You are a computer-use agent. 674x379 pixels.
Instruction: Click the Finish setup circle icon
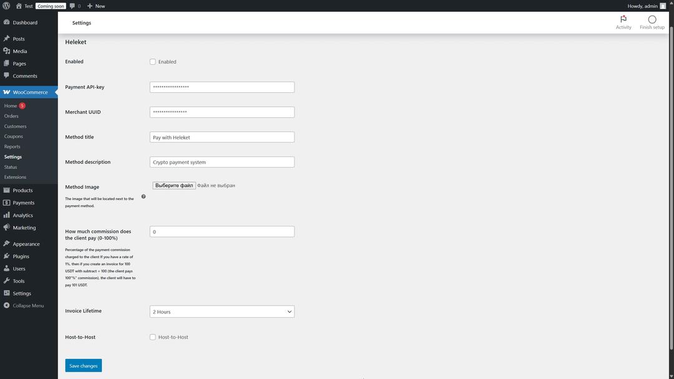pos(652,19)
